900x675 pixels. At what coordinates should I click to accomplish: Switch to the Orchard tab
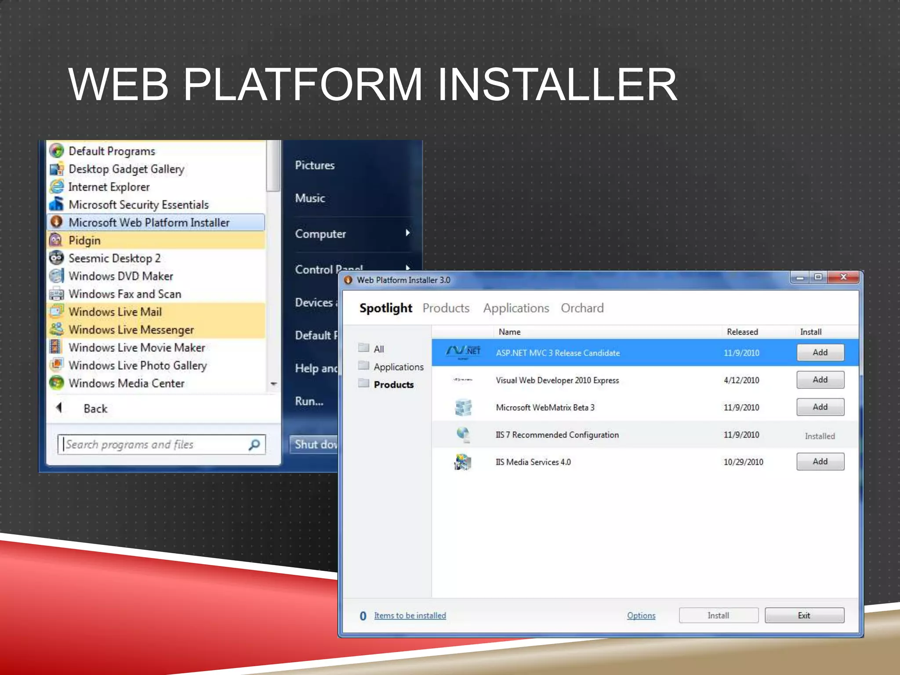click(582, 308)
